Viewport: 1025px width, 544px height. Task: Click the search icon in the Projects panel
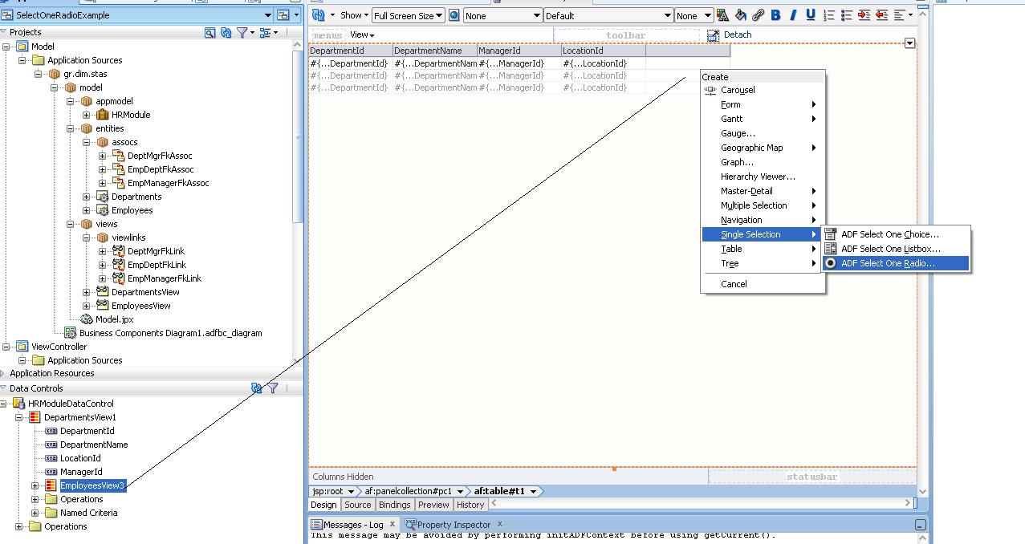[x=210, y=33]
